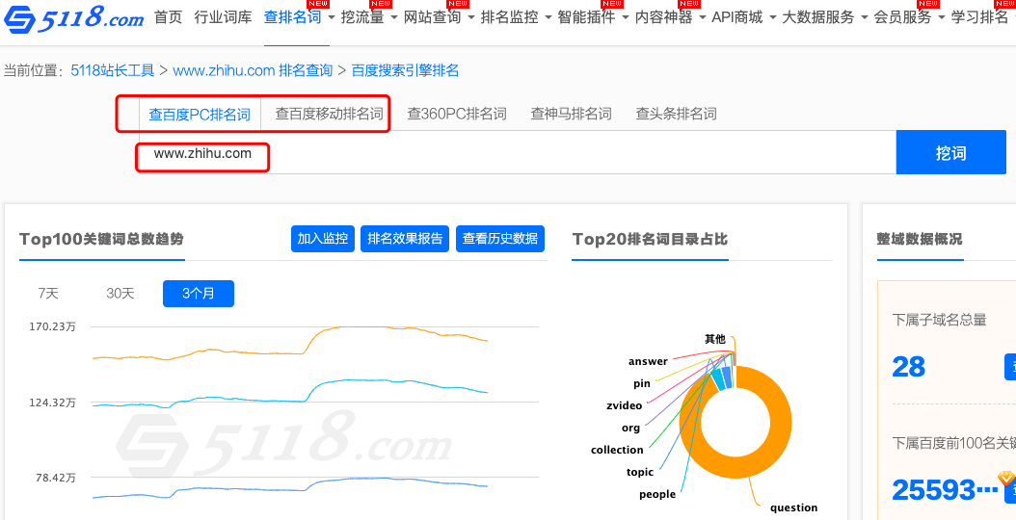Click the Top20排名词目录占比 heading

pyautogui.click(x=650, y=239)
